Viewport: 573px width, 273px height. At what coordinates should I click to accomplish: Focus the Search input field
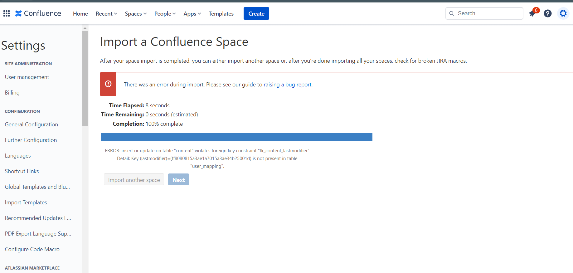[484, 13]
